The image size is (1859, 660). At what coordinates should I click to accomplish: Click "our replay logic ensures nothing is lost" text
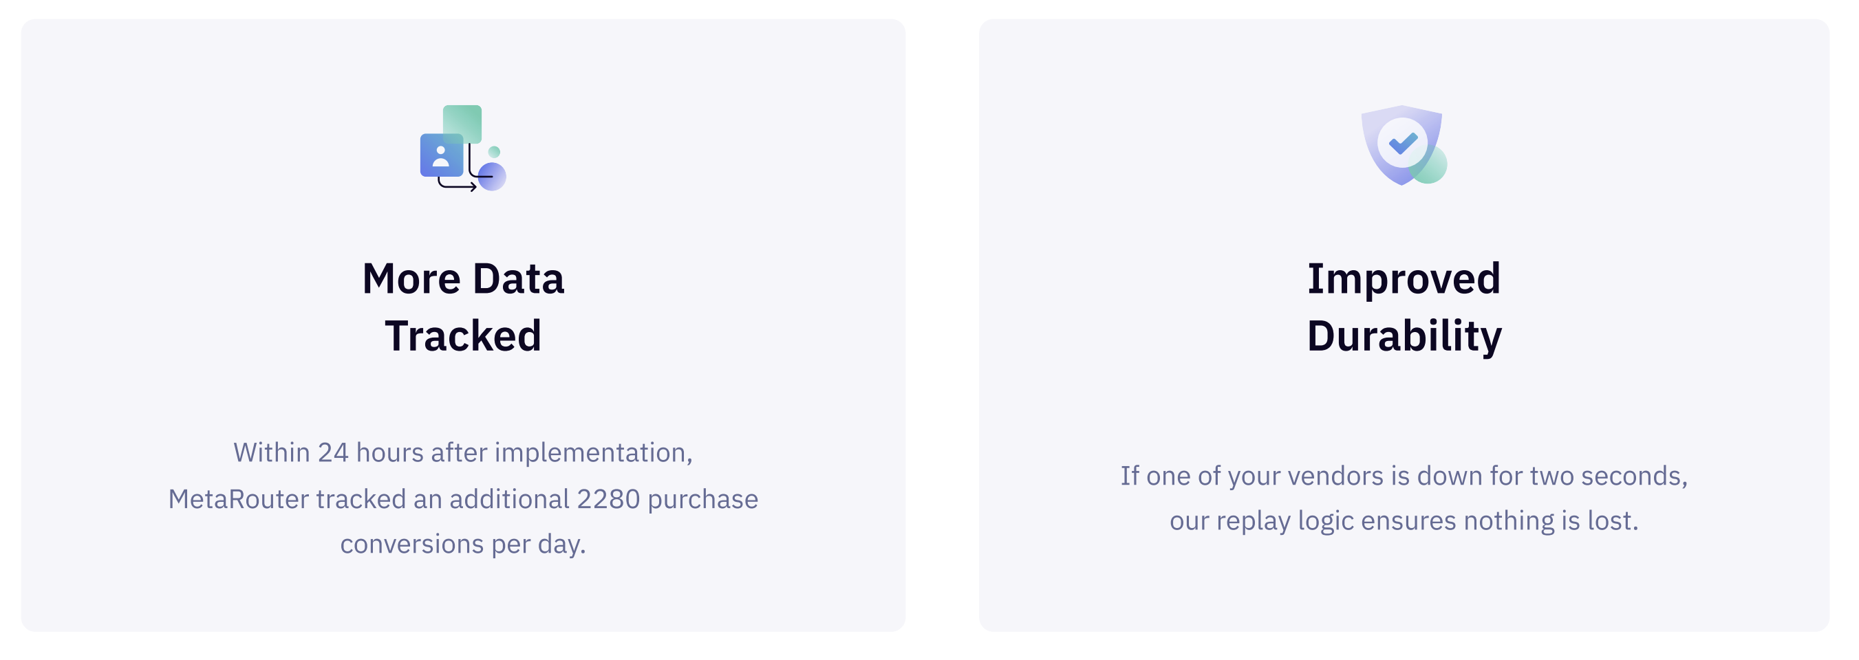(x=1404, y=521)
